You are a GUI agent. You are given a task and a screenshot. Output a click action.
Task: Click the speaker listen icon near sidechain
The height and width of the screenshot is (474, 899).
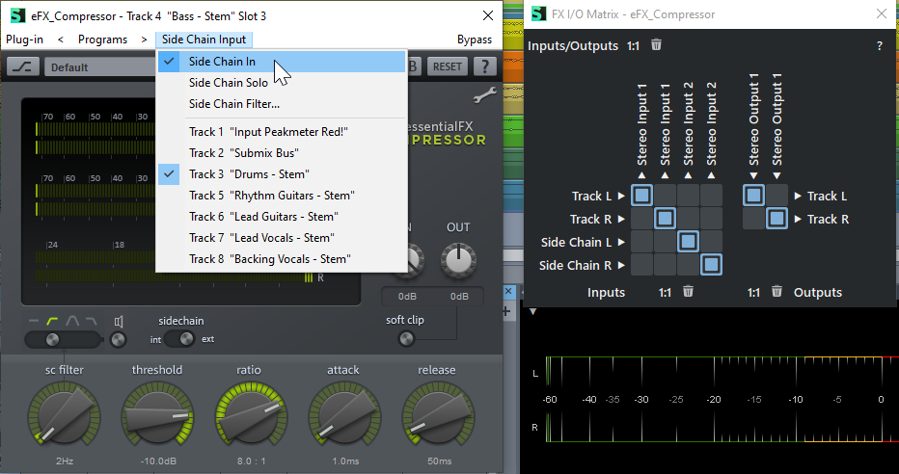pos(118,322)
